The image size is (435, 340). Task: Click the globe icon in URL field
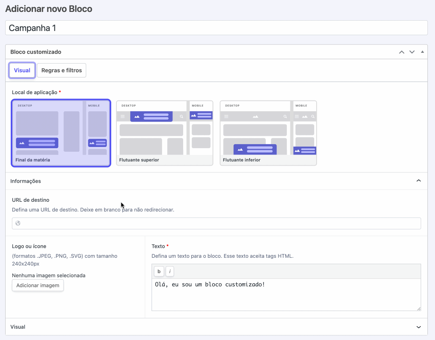[18, 223]
